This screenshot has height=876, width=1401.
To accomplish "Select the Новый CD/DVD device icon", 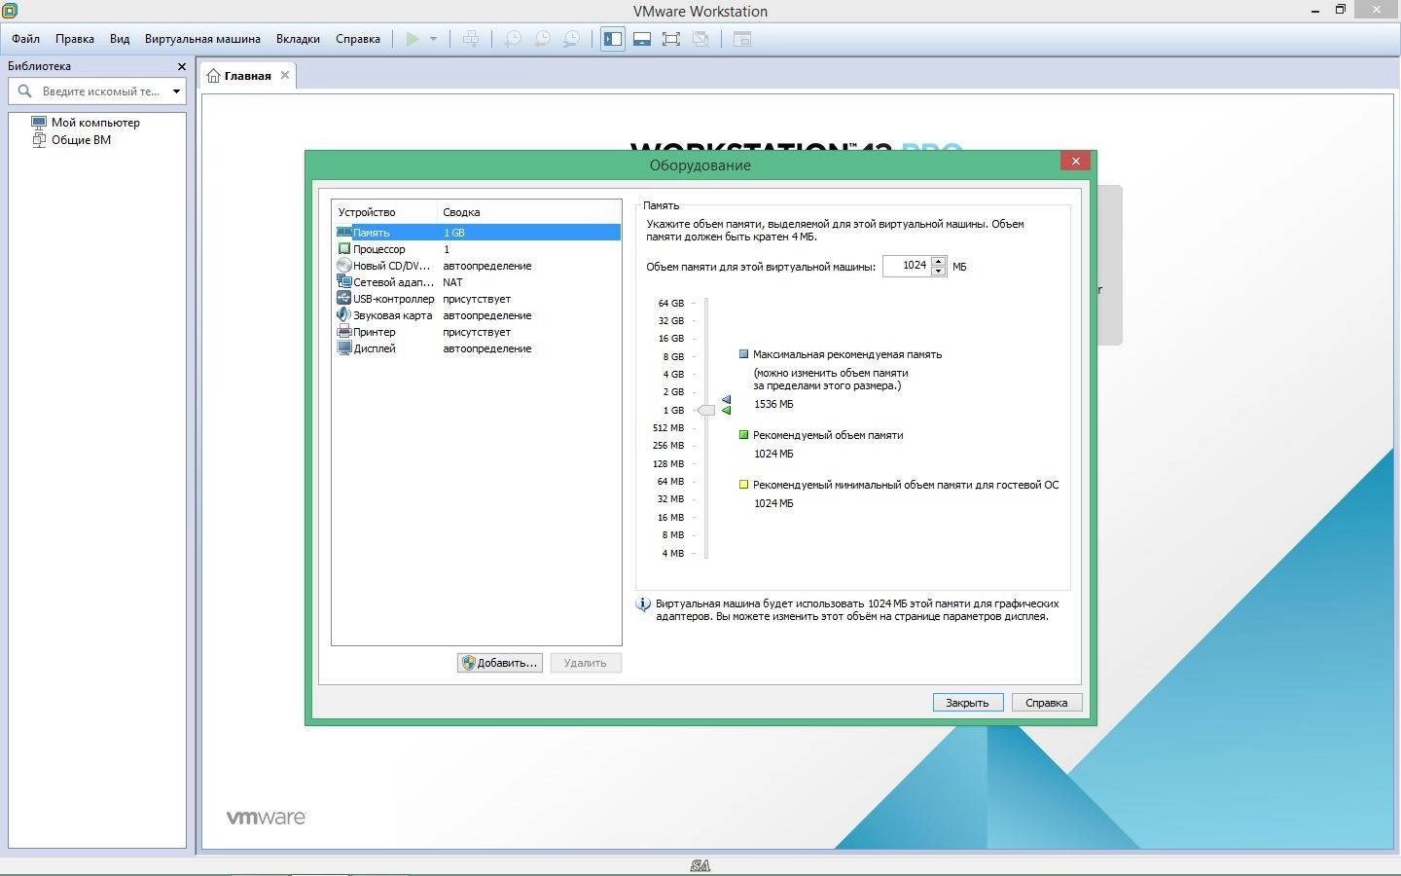I will pos(343,266).
